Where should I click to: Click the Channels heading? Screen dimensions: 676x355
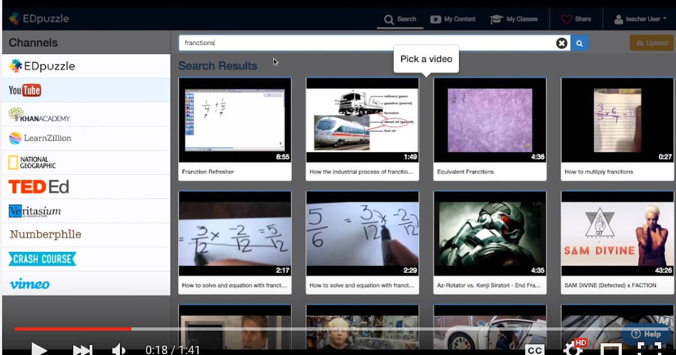tap(33, 43)
